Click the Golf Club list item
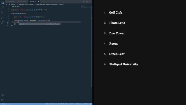The height and width of the screenshot is (105, 186). (x=116, y=13)
